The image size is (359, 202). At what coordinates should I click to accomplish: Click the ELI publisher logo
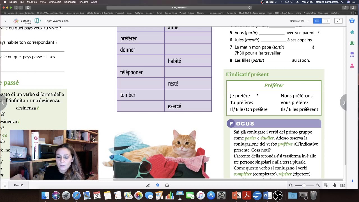(x=37, y=21)
